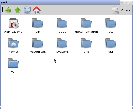
Task: Select the home folder icon
Action: click(13, 43)
